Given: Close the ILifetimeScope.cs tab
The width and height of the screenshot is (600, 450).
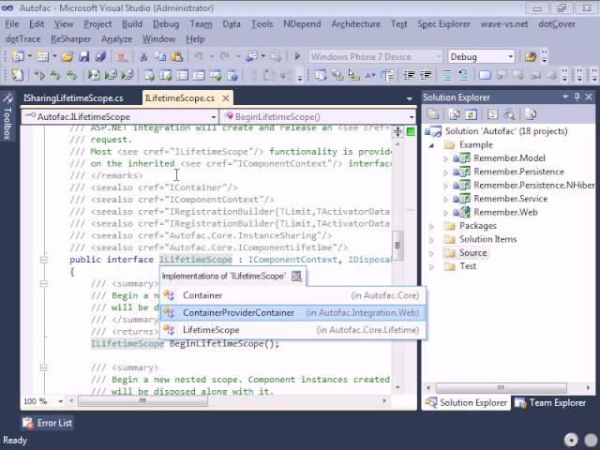Looking at the screenshot, I should (226, 98).
